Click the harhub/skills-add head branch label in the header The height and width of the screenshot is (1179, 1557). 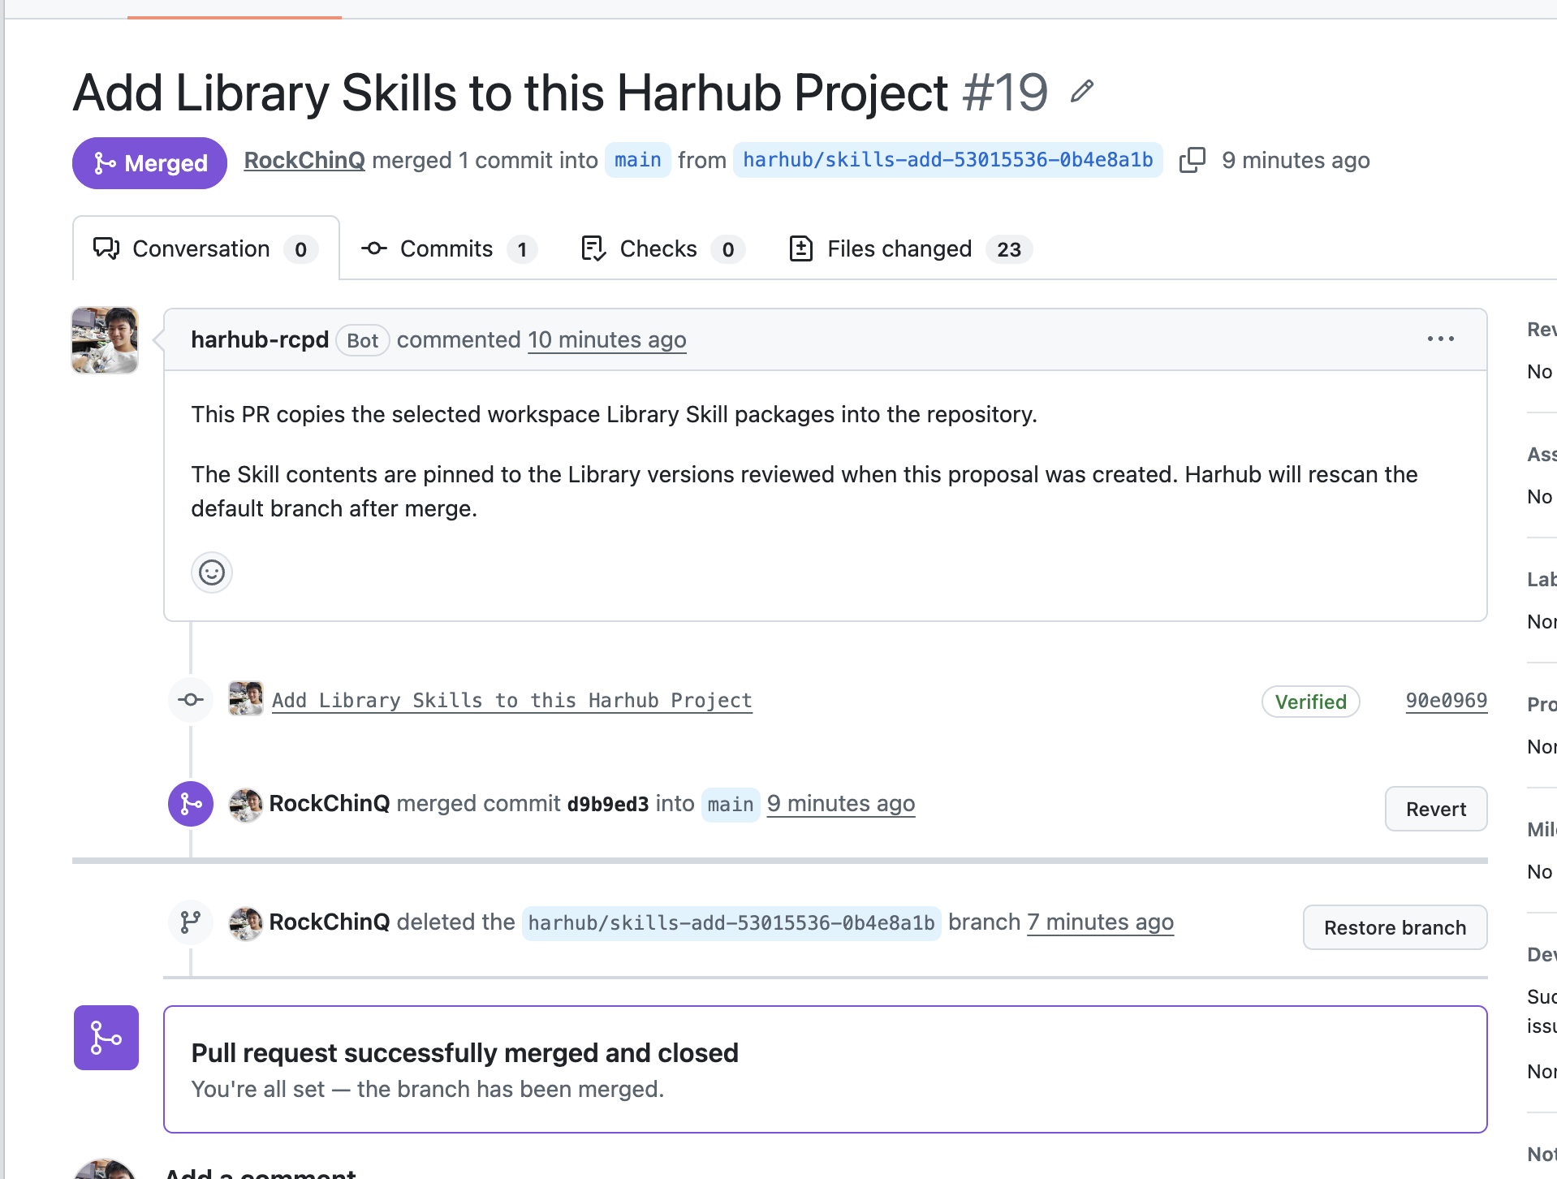tap(948, 160)
